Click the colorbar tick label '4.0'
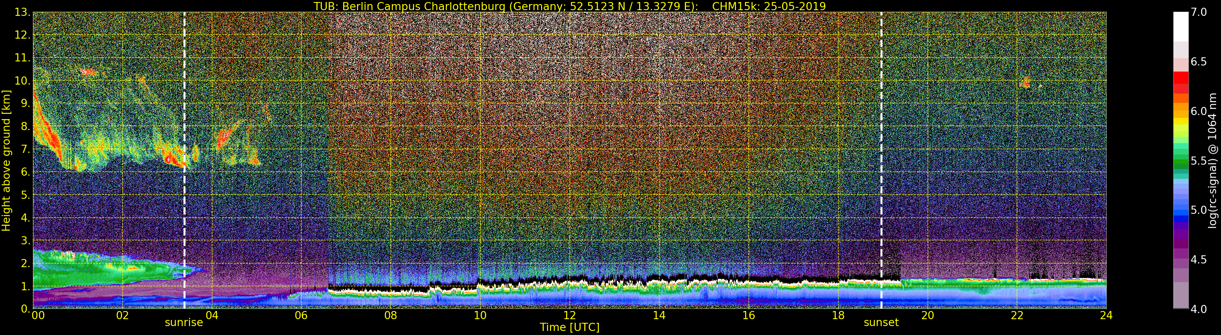The height and width of the screenshot is (335, 1221). pyautogui.click(x=1199, y=309)
